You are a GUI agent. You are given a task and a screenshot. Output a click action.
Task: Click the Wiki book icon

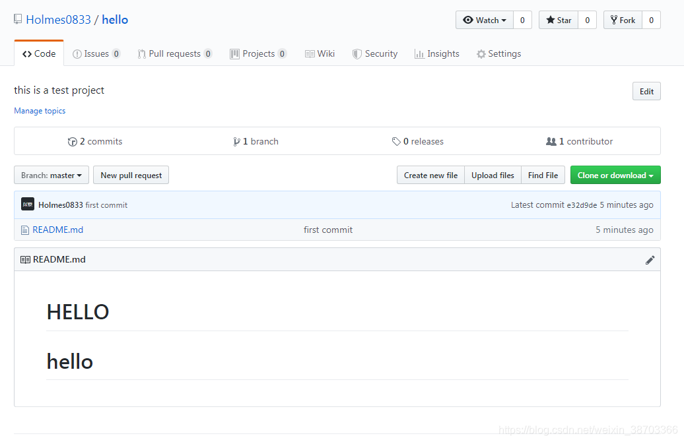pos(310,54)
